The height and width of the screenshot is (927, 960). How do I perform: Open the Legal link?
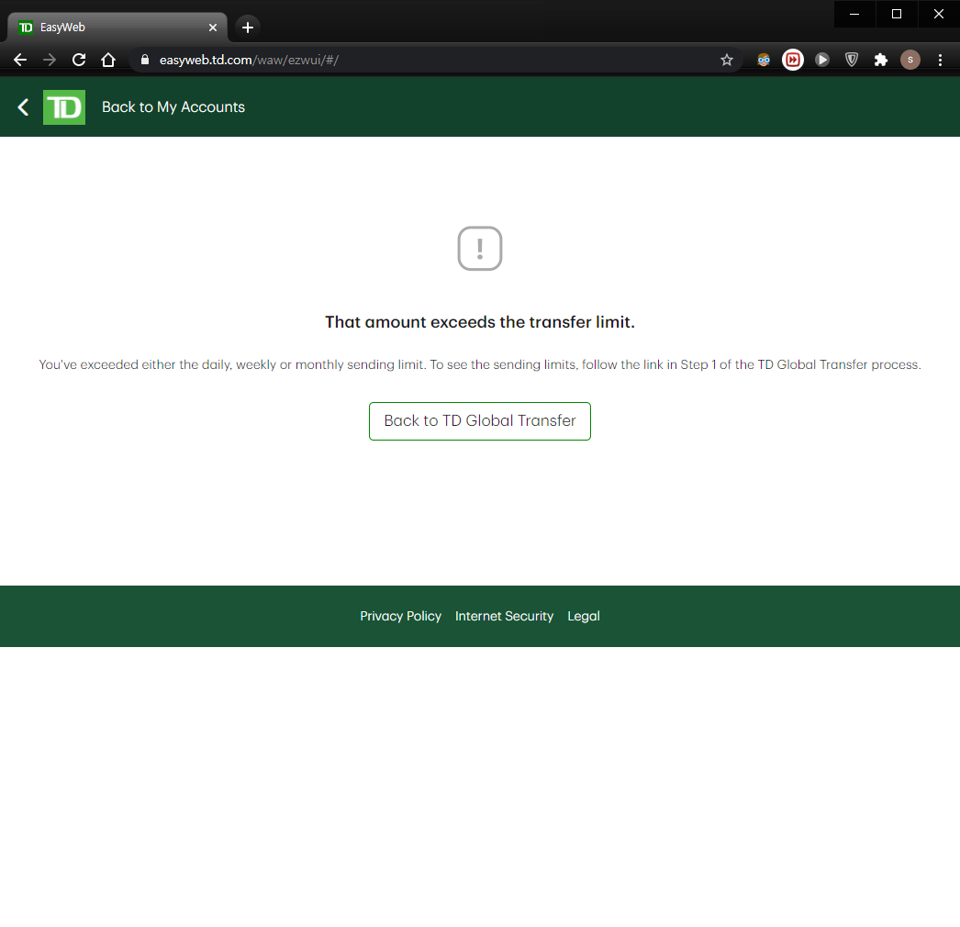[584, 616]
